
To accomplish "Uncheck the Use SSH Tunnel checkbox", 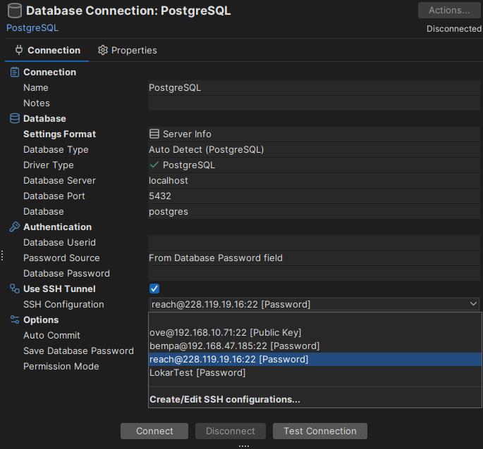I will (154, 289).
